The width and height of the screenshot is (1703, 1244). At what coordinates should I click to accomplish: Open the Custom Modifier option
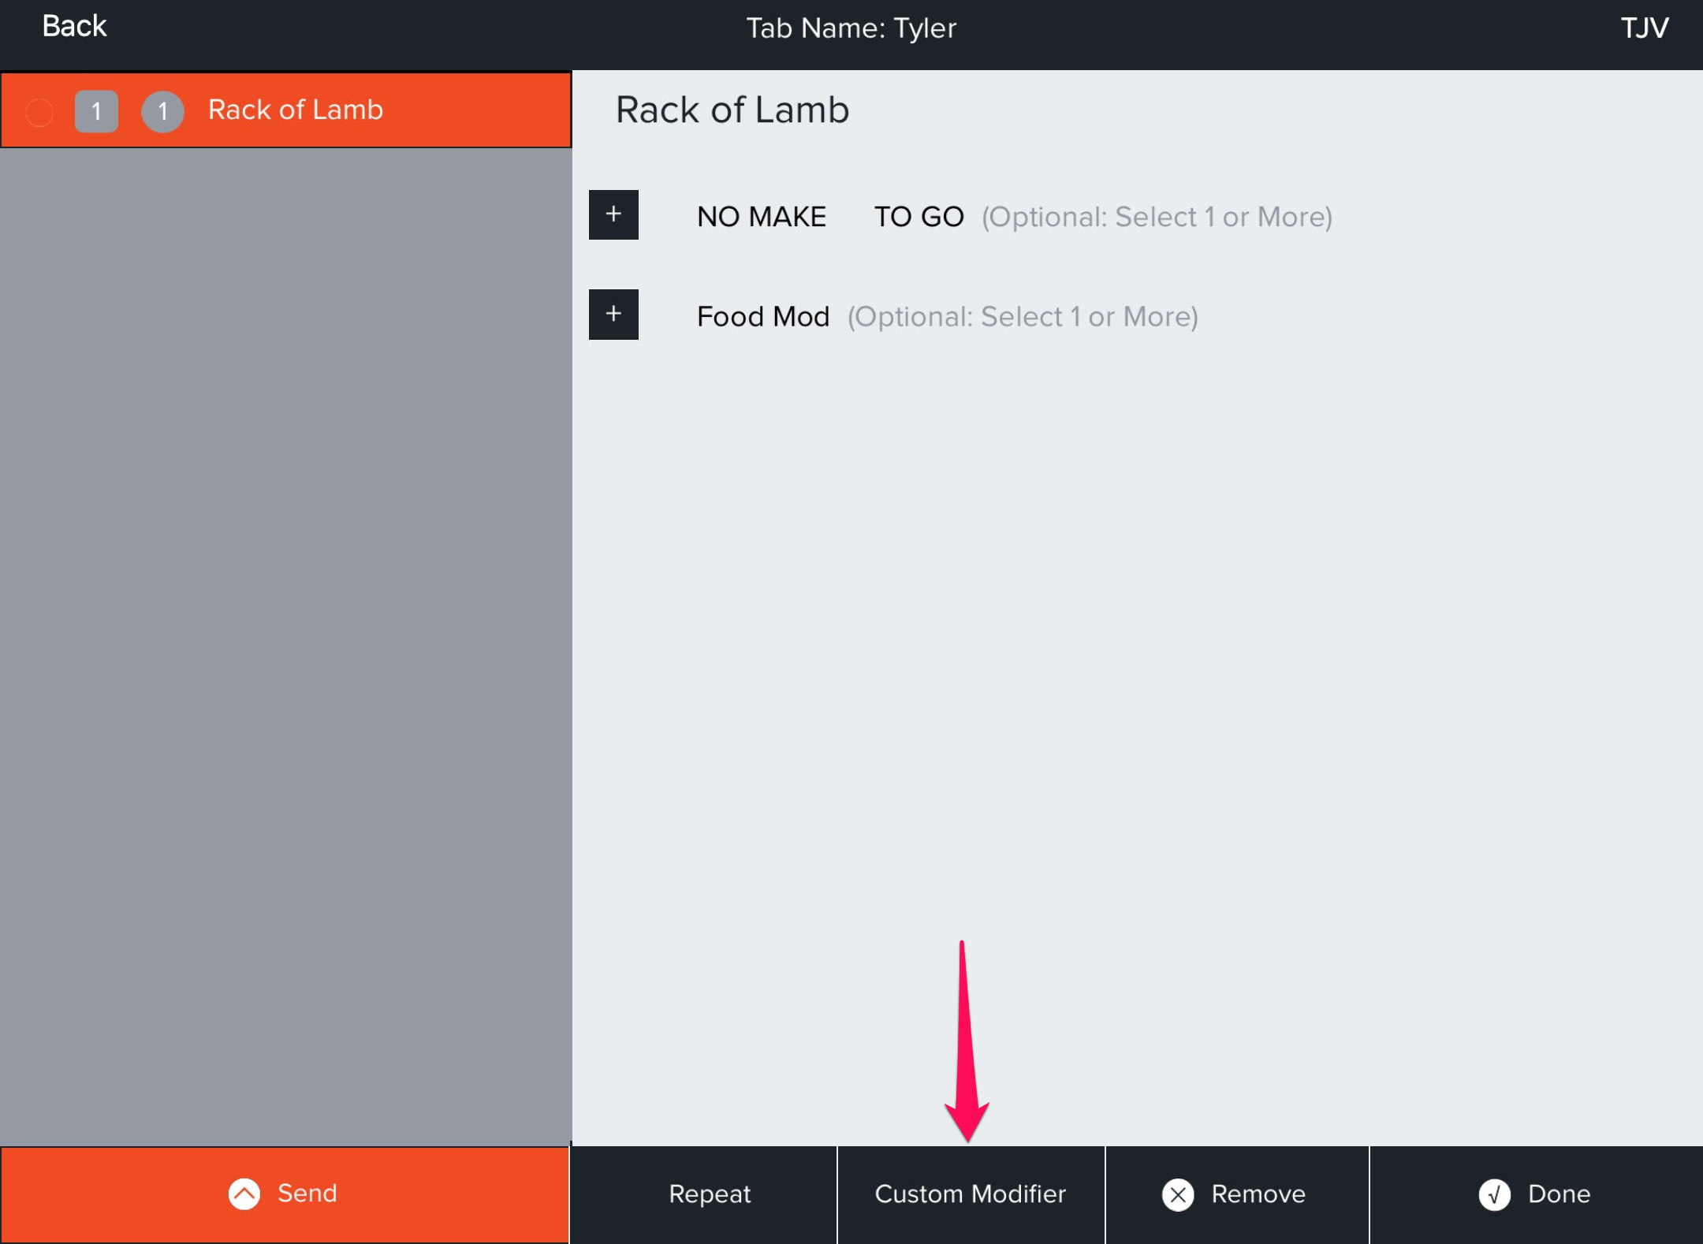970,1194
